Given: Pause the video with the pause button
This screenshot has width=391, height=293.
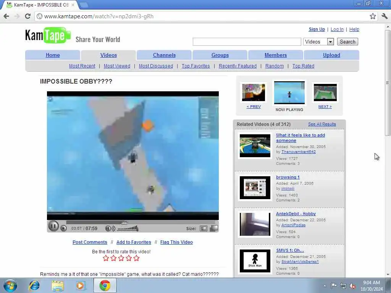Looking at the screenshot, I should (x=53, y=226).
